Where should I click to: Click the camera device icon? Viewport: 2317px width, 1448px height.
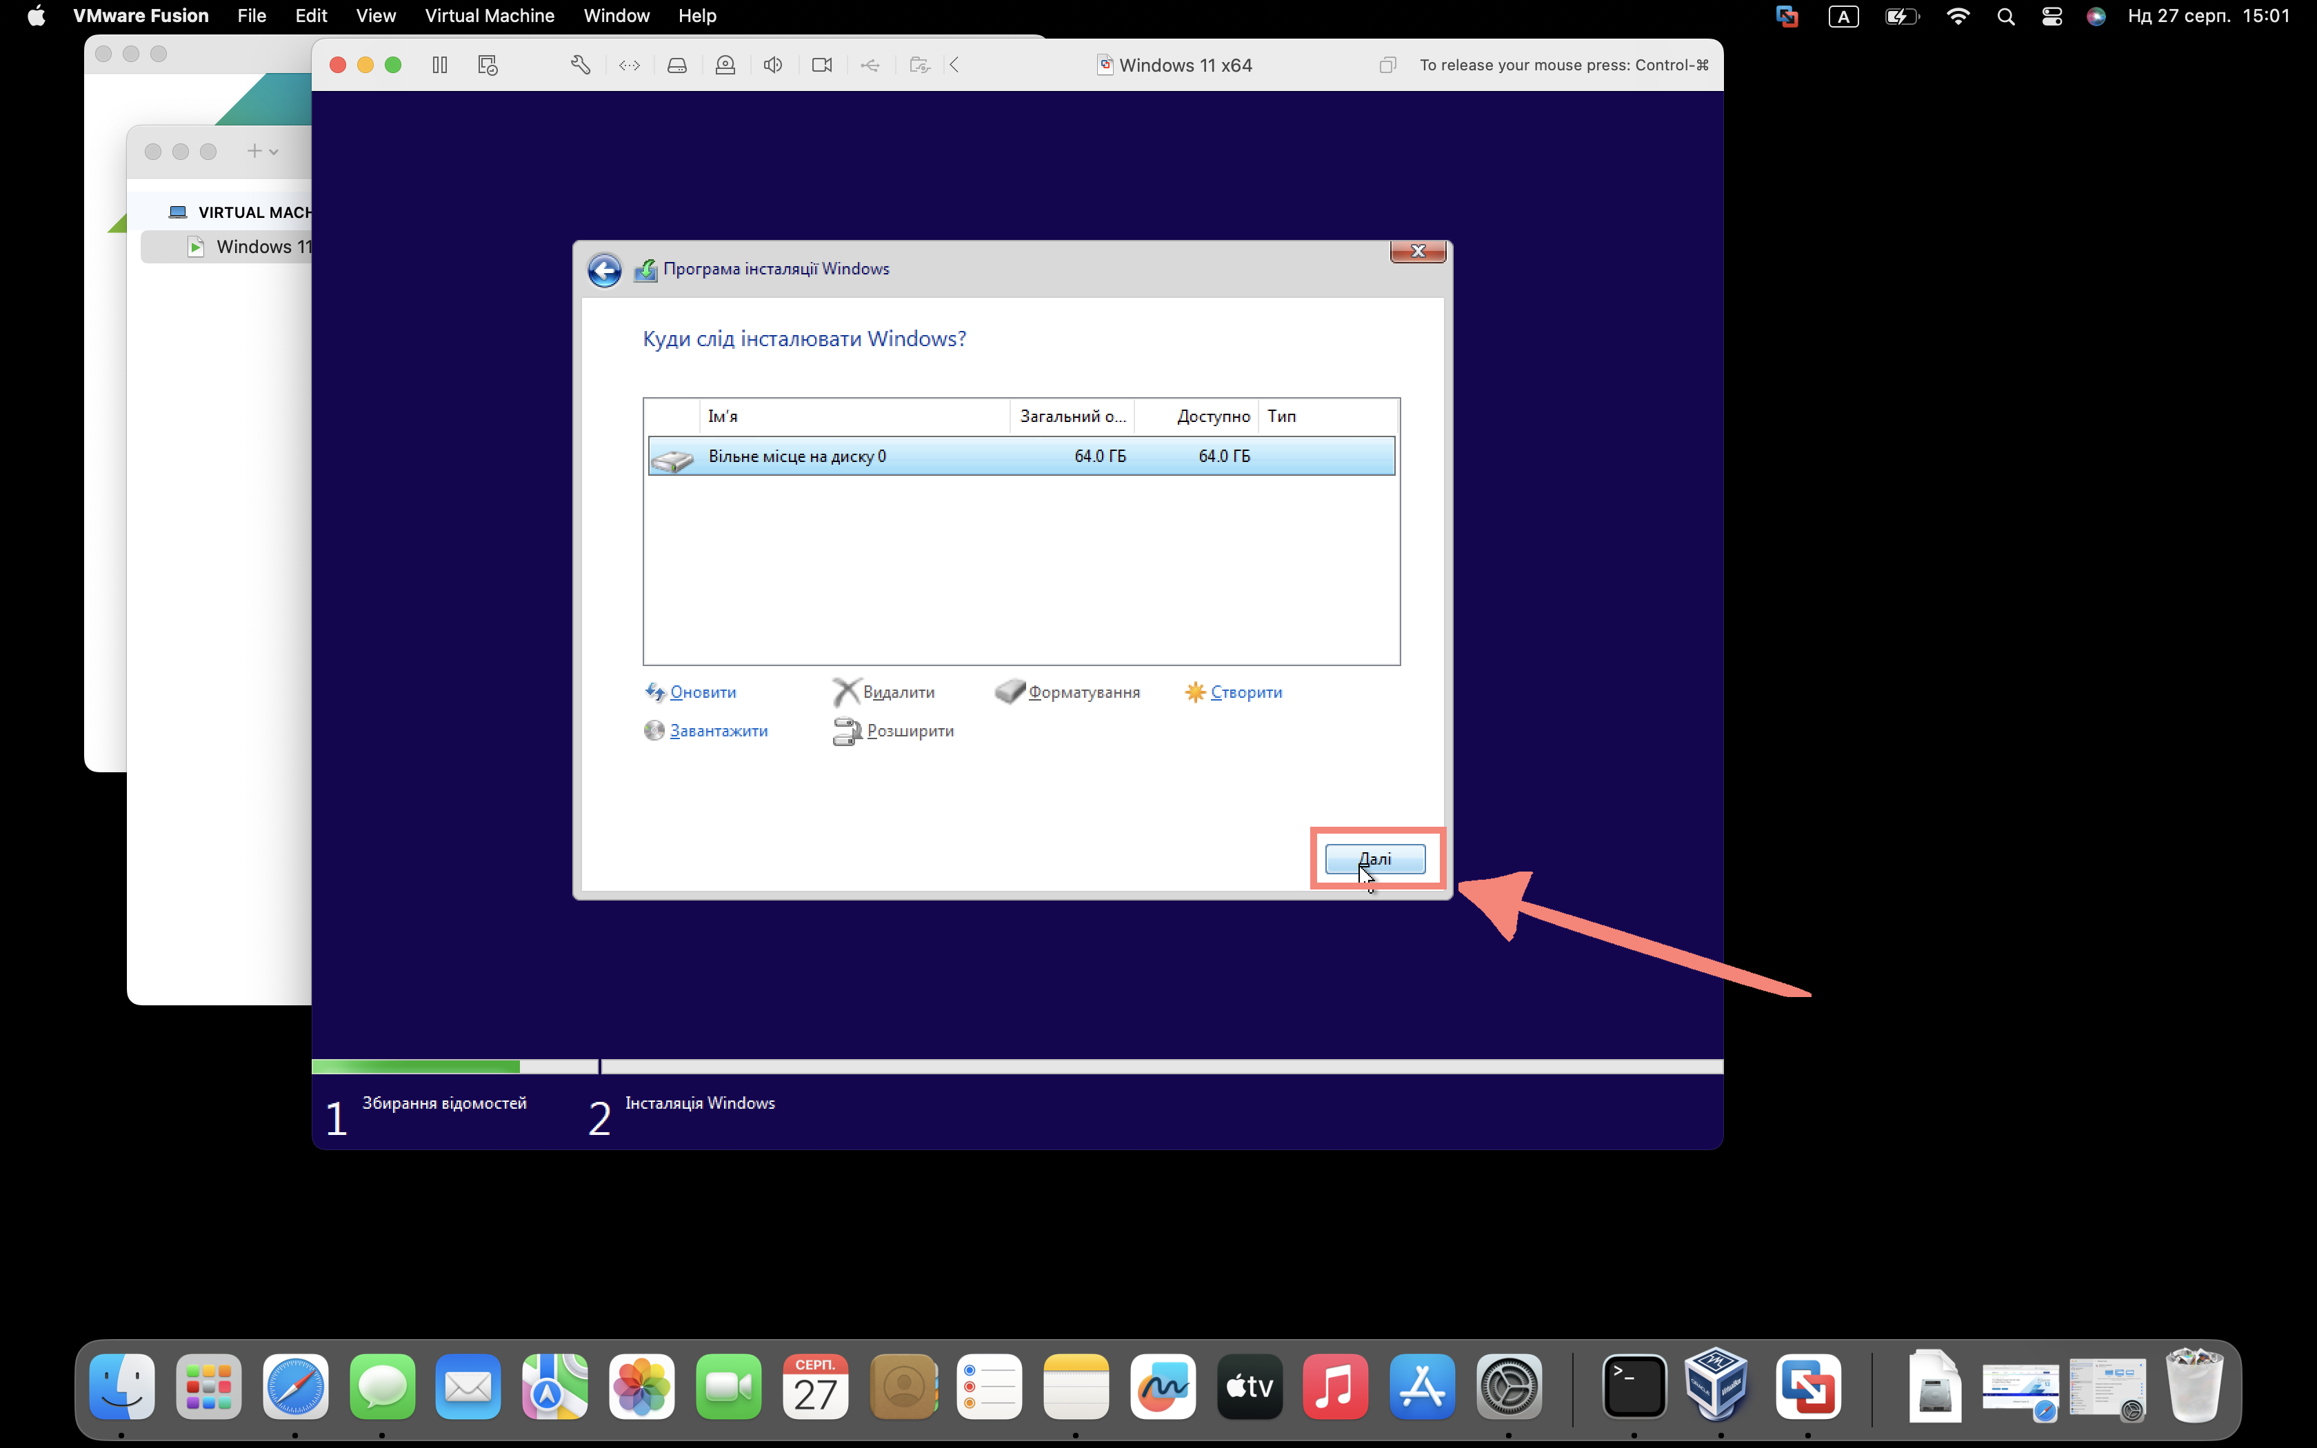(821, 65)
